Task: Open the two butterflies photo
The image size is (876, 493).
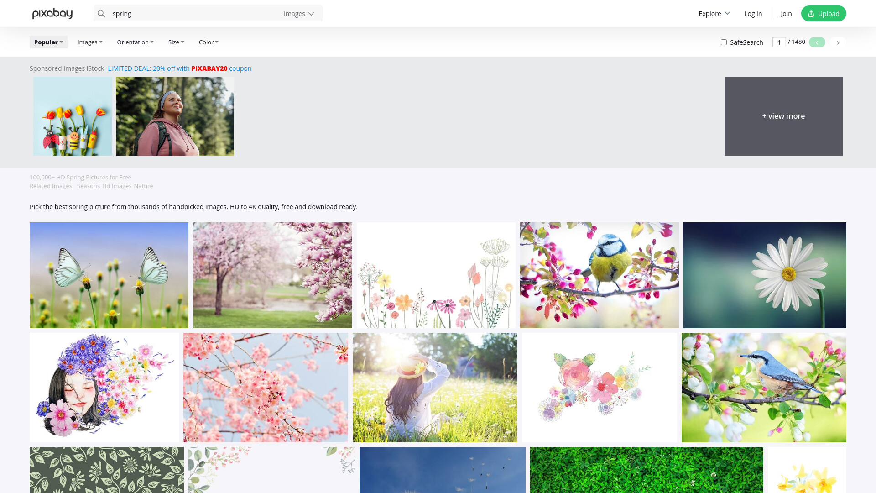Action: pyautogui.click(x=109, y=275)
